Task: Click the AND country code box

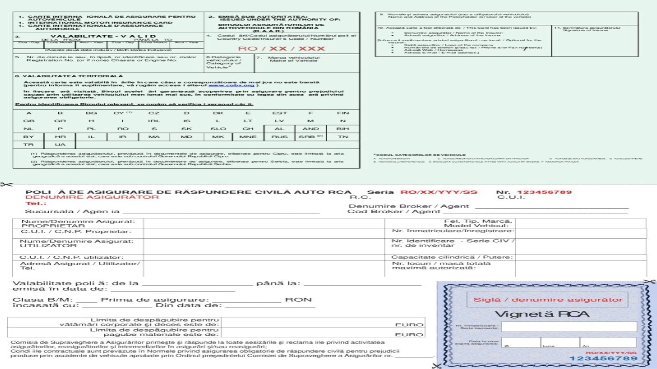Action: click(x=310, y=129)
